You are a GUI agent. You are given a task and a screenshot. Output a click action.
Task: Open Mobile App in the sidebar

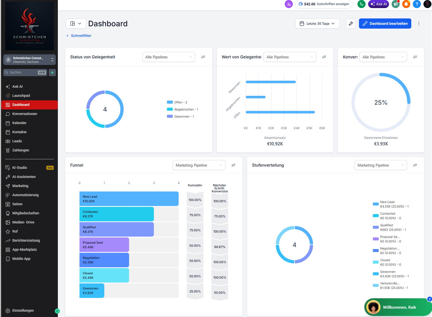pos(30,259)
